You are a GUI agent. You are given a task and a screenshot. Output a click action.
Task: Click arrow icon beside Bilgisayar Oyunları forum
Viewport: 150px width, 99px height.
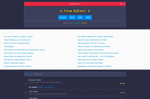(26, 84)
